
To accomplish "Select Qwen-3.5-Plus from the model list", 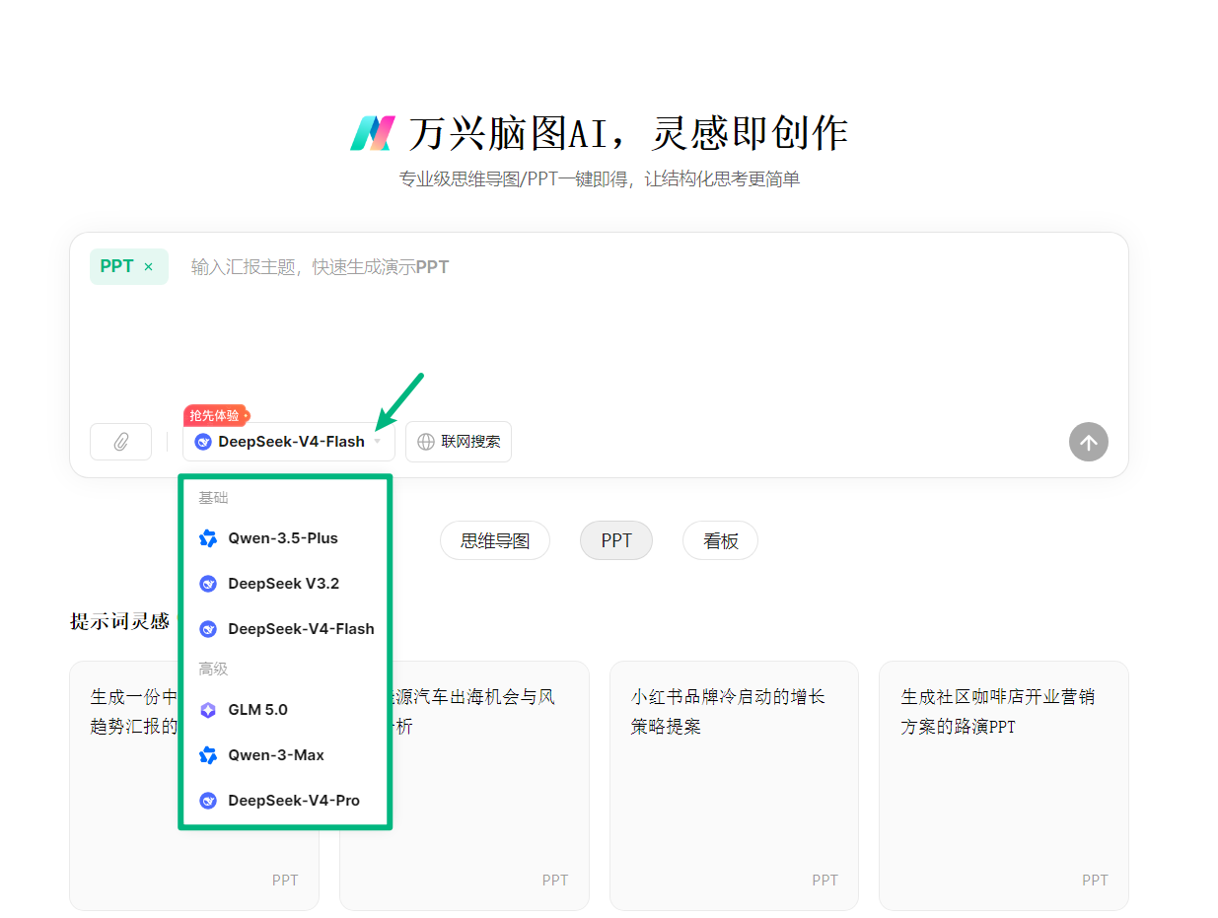I will coord(286,538).
